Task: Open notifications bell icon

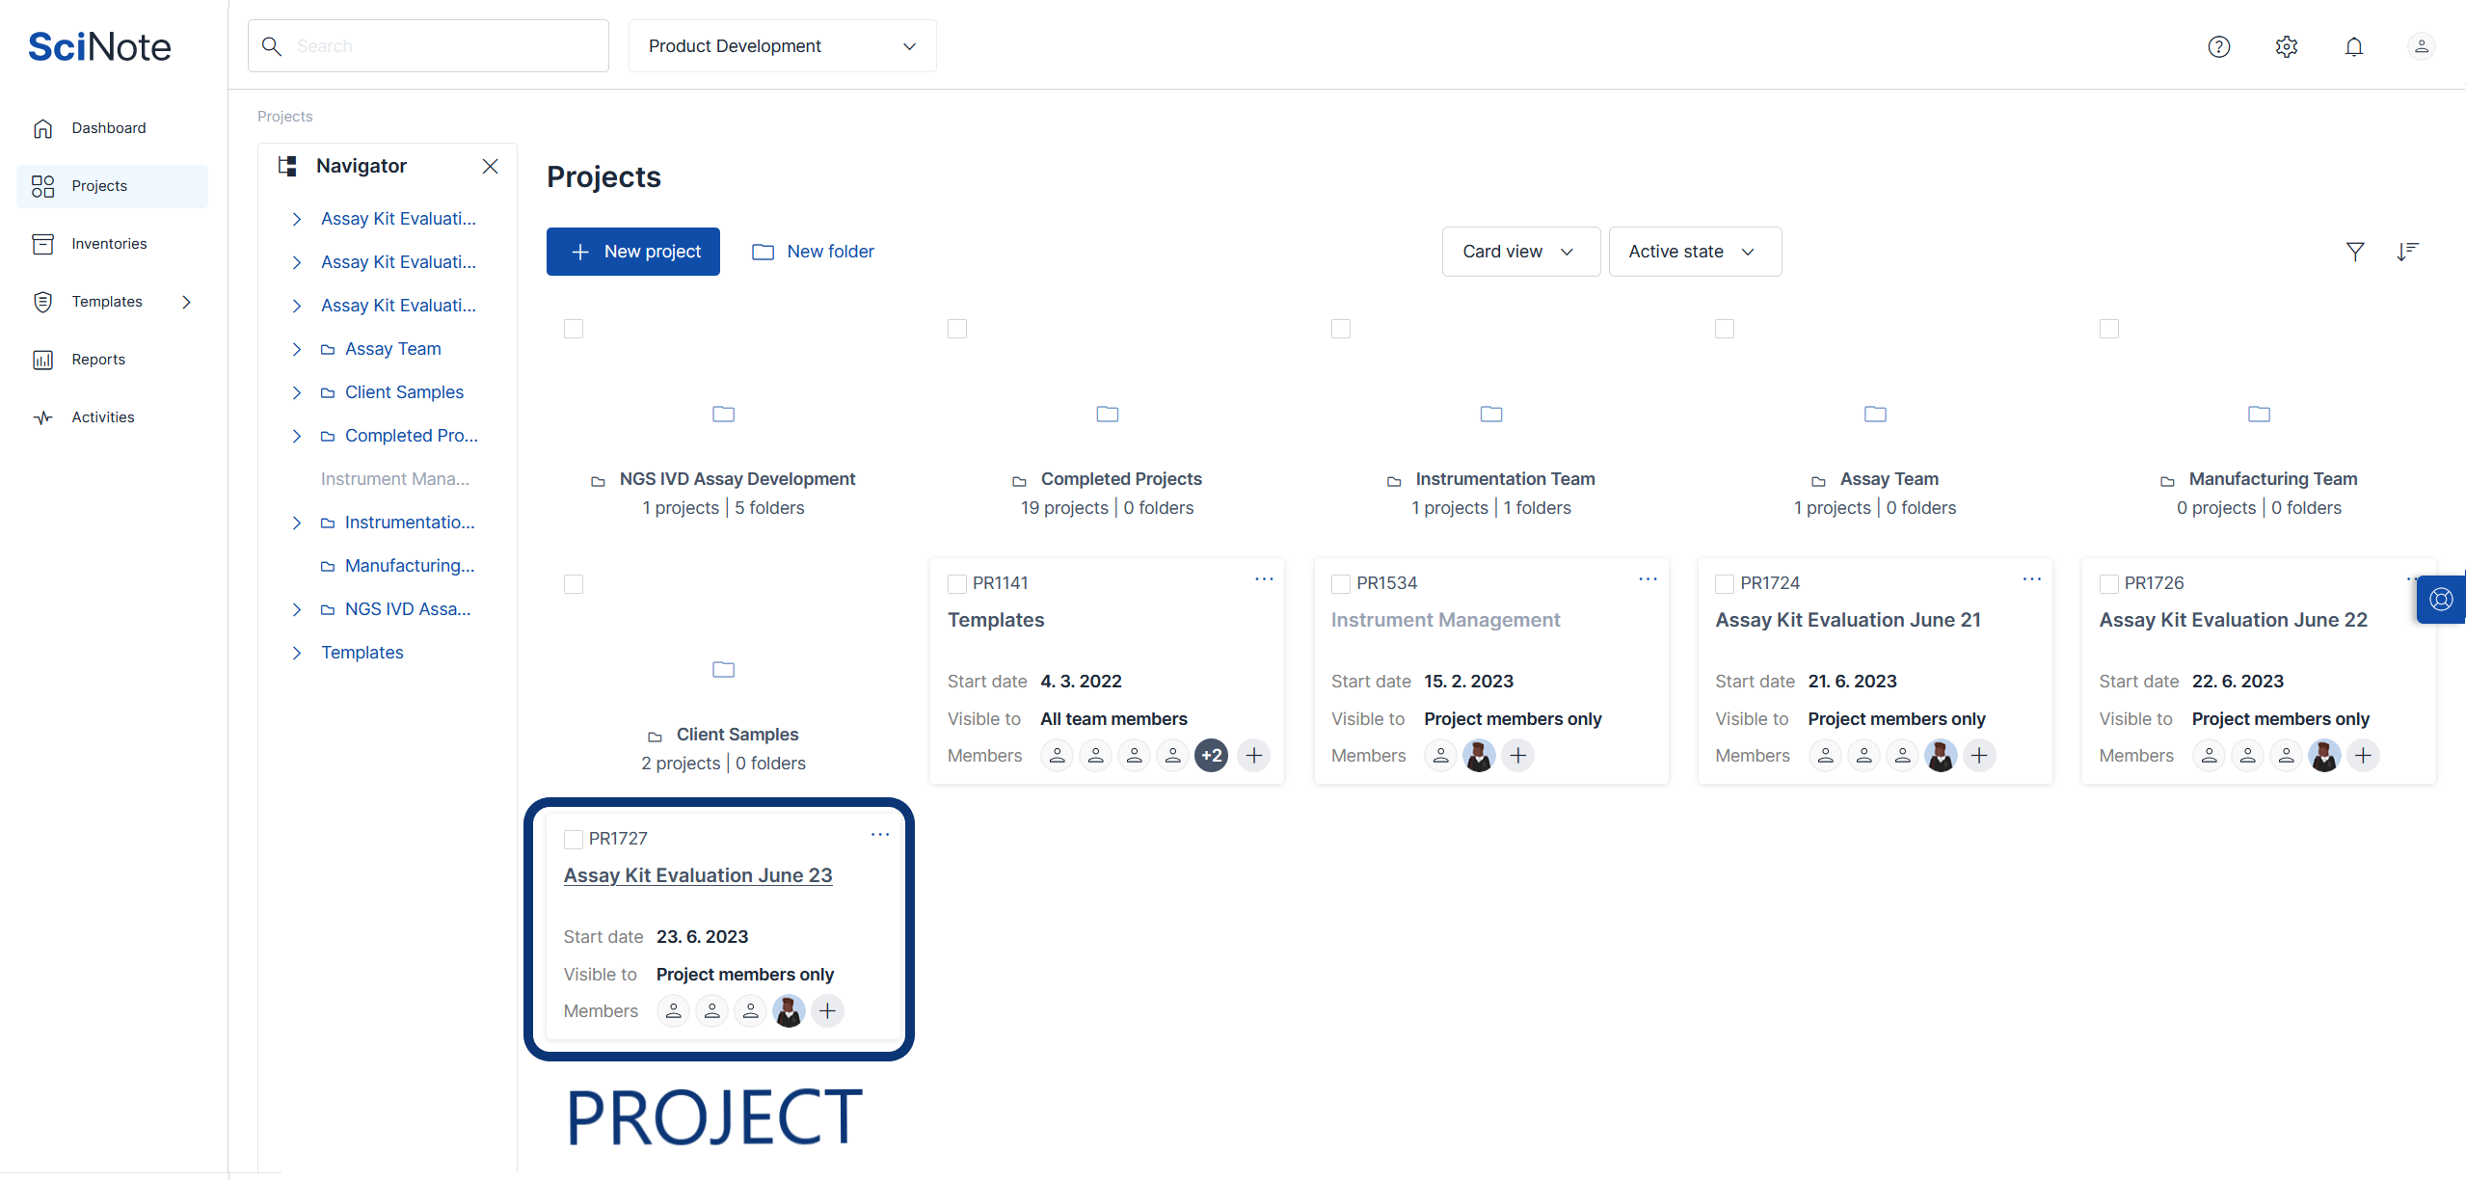Action: 2353,46
